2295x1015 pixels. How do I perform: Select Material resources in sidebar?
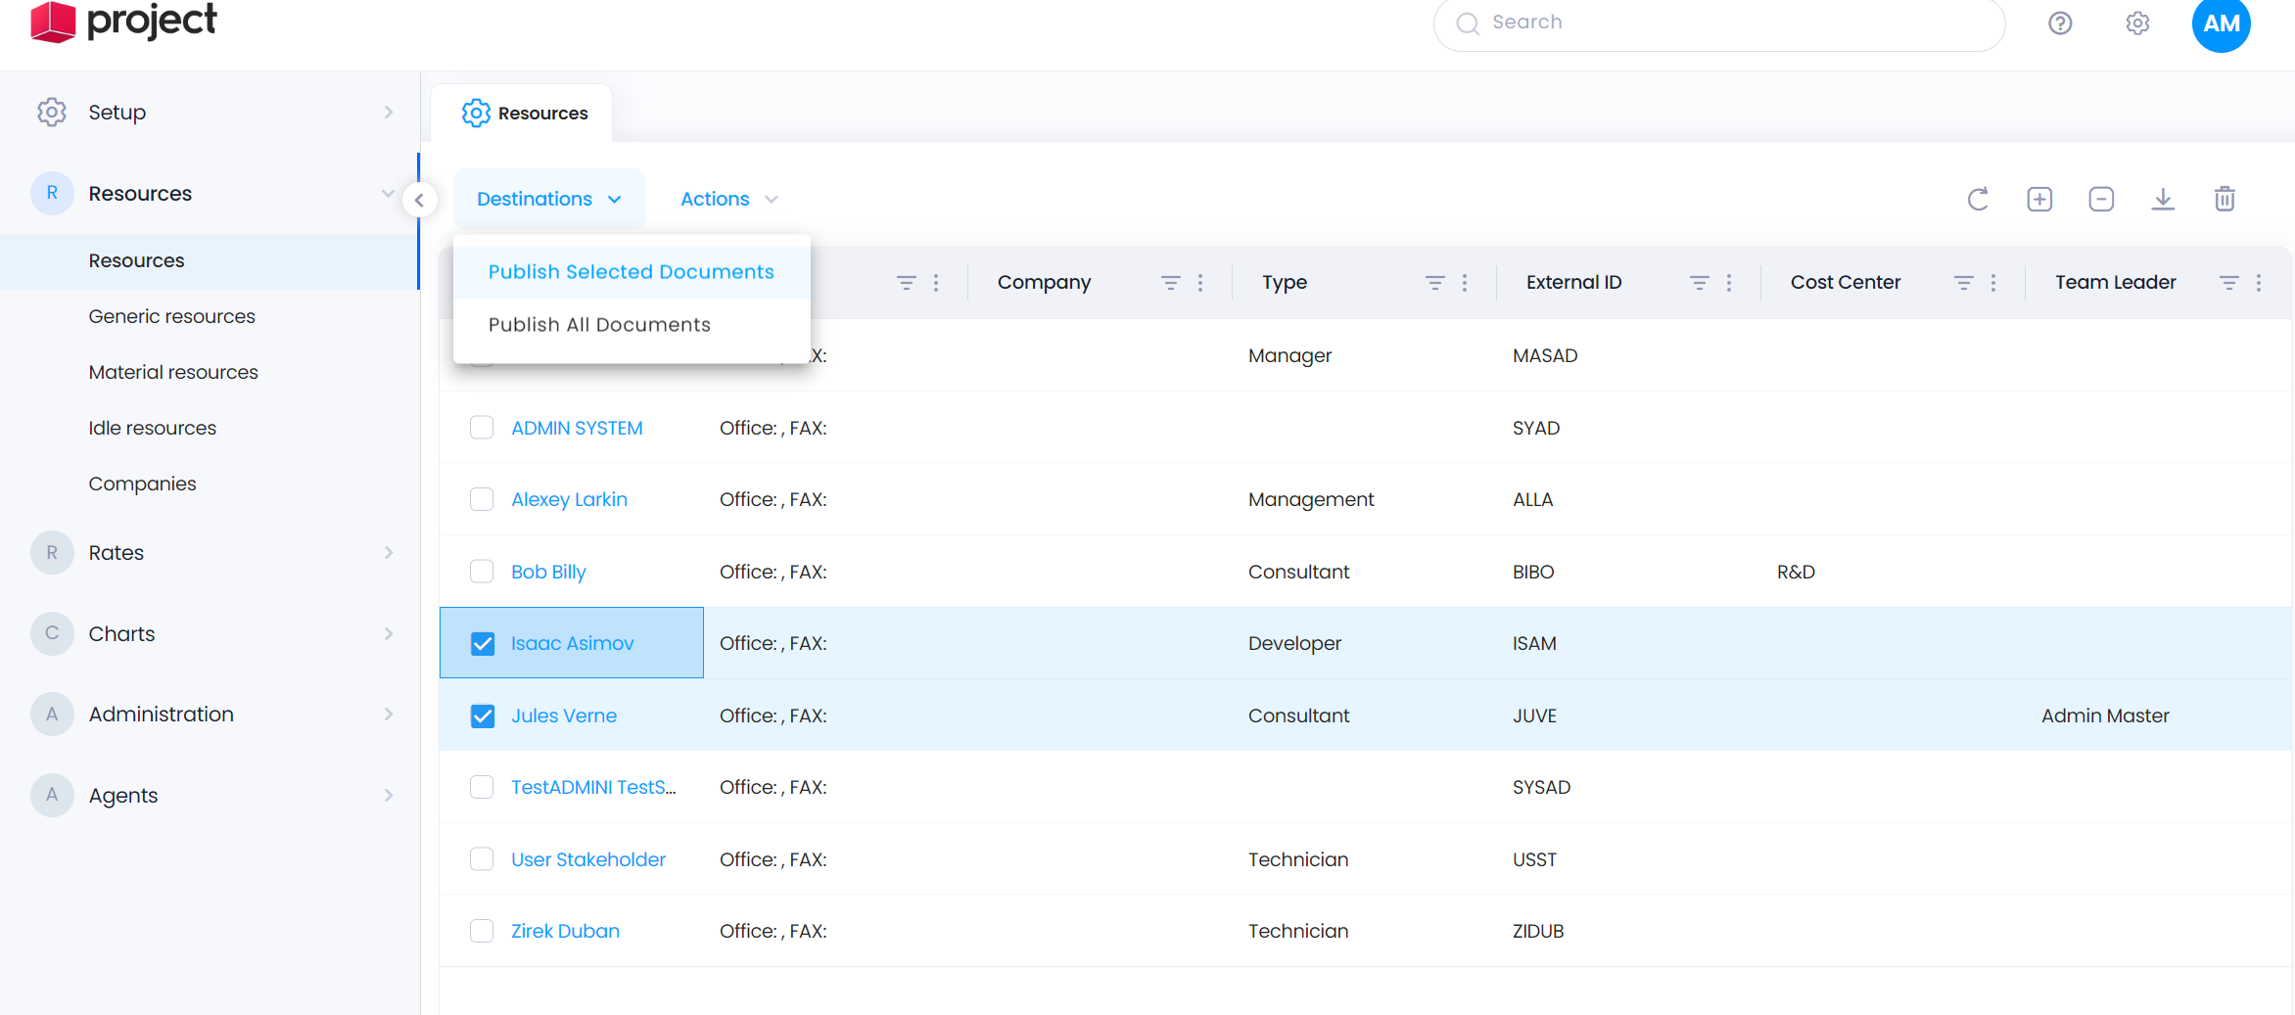click(x=173, y=373)
